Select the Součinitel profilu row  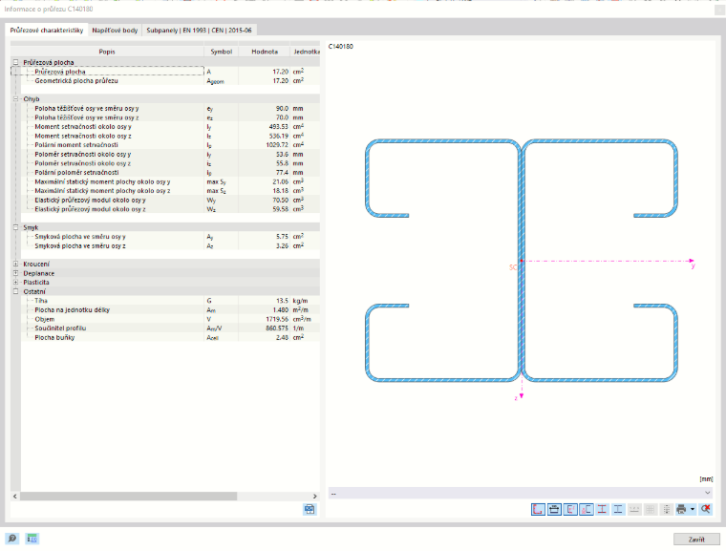pyautogui.click(x=165, y=328)
